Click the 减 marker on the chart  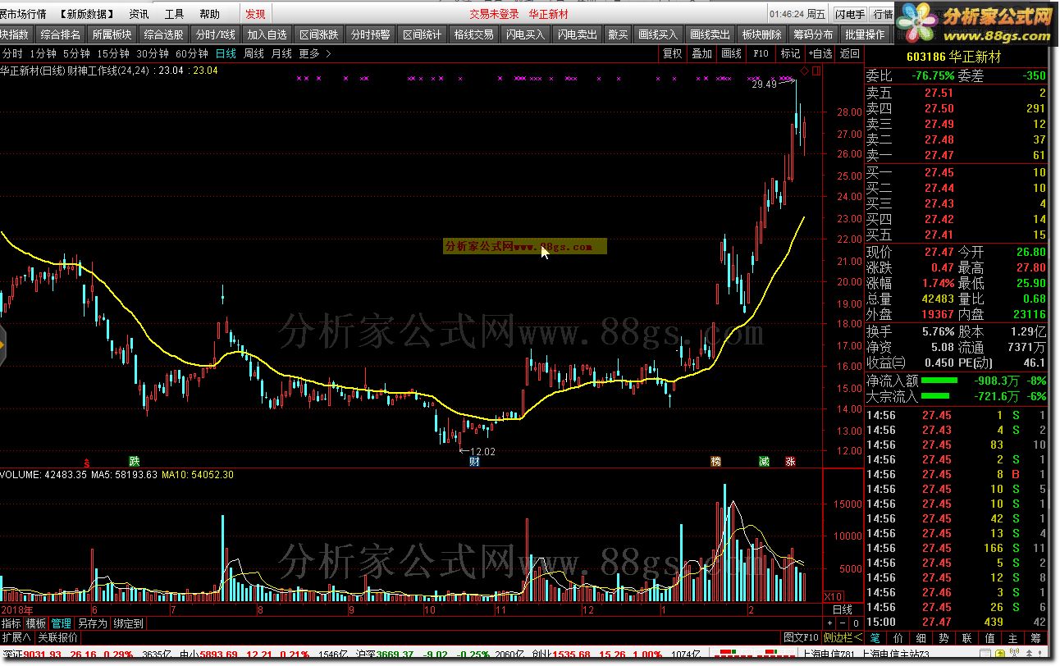764,461
